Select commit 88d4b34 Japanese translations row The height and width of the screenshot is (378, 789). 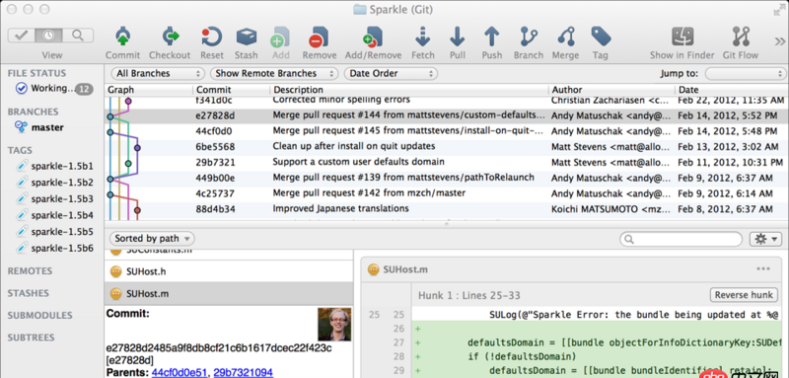pos(446,209)
